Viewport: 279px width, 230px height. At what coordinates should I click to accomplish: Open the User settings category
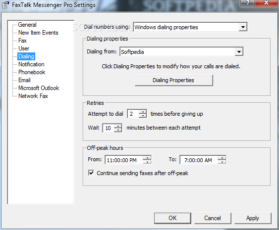tap(24, 48)
